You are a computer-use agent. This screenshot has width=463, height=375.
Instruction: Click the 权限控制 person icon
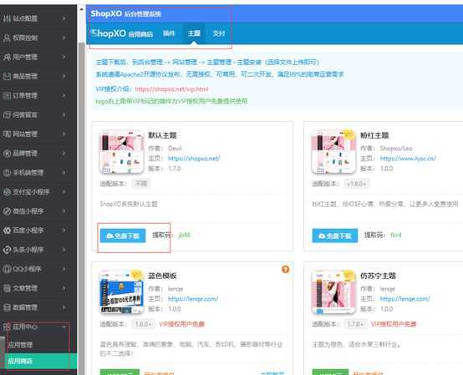pos(7,38)
